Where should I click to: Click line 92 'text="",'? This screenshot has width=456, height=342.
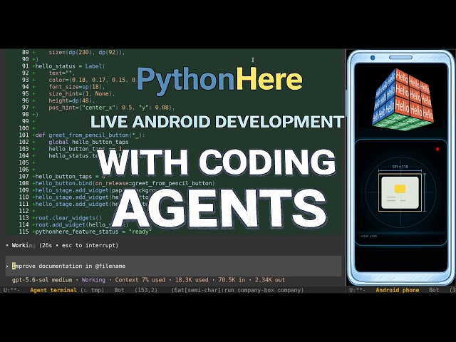(x=61, y=73)
